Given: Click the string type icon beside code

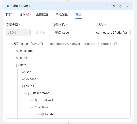Looking at the screenshot, I should [17, 58].
